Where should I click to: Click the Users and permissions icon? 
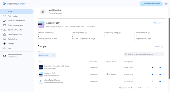[x=4, y=21]
